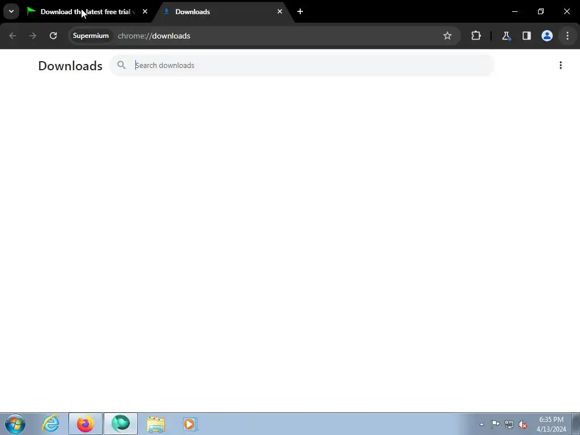This screenshot has height=435, width=580.
Task: Click the Search downloads field
Action: coord(301,65)
